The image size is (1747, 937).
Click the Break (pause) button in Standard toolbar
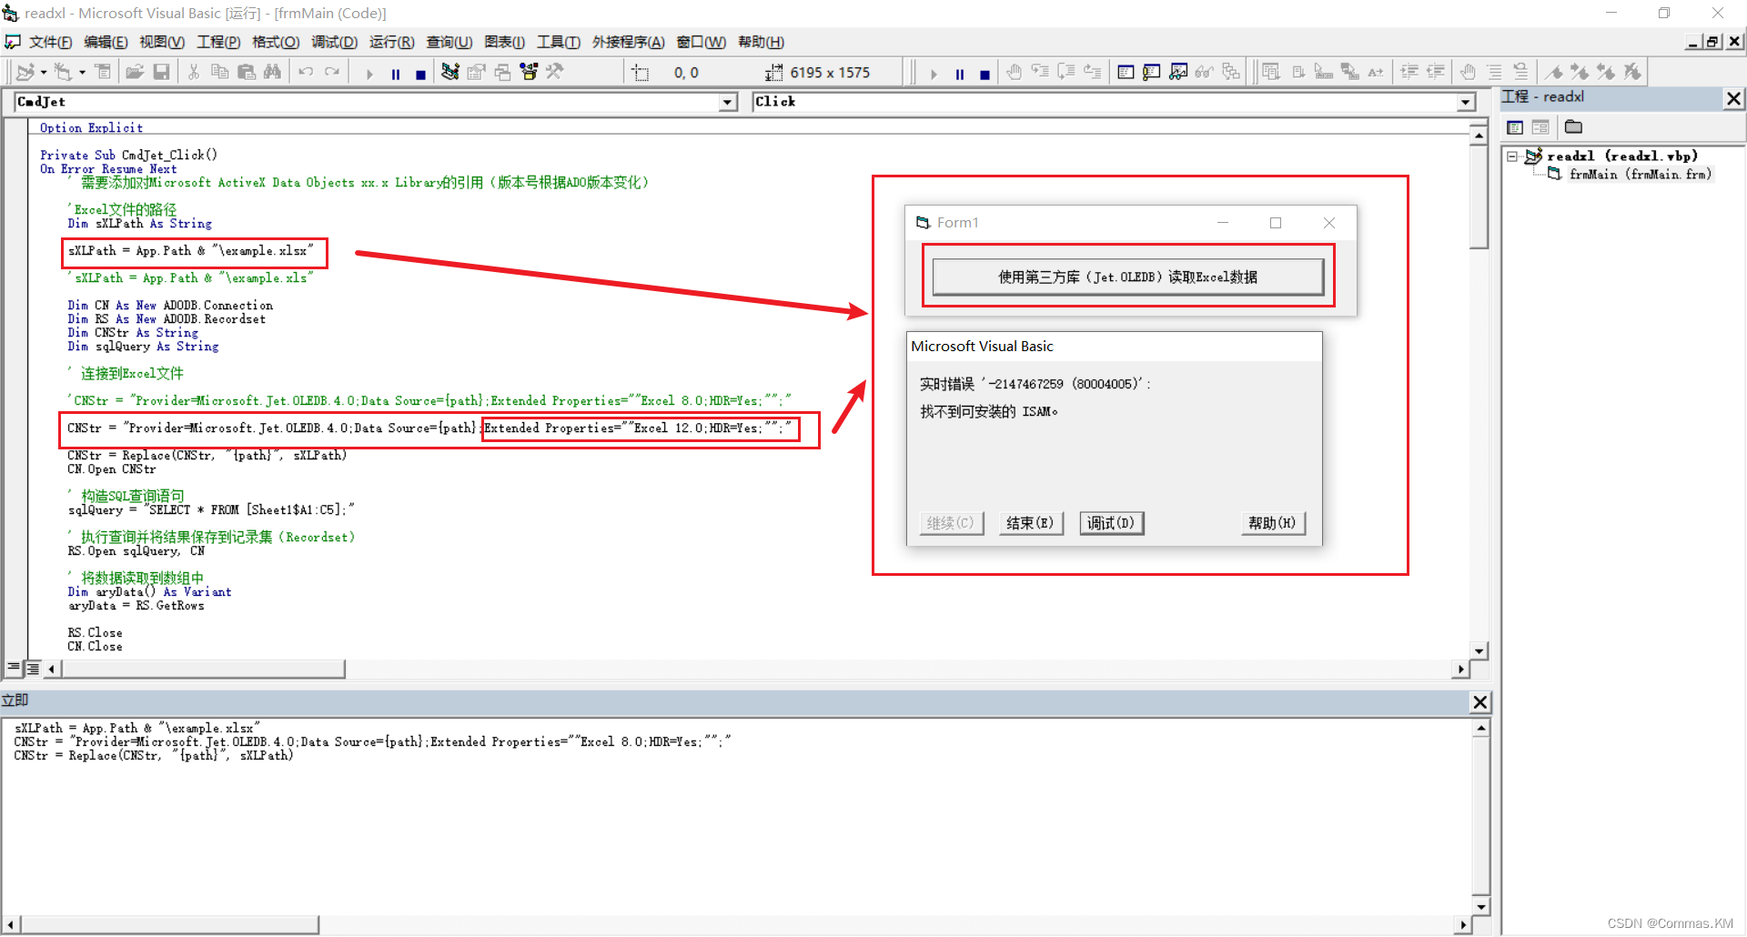pos(396,74)
